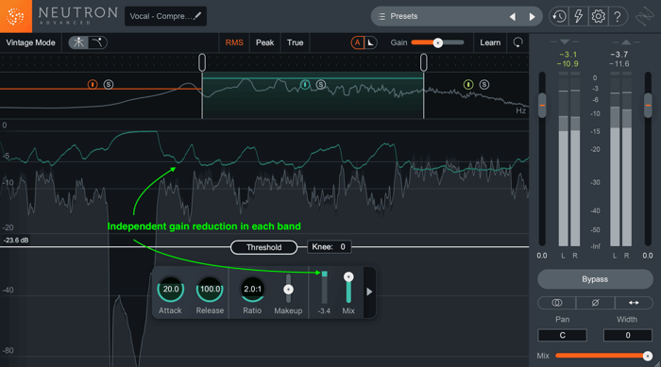Click the Ratio knob
This screenshot has width=661, height=367.
pos(252,290)
